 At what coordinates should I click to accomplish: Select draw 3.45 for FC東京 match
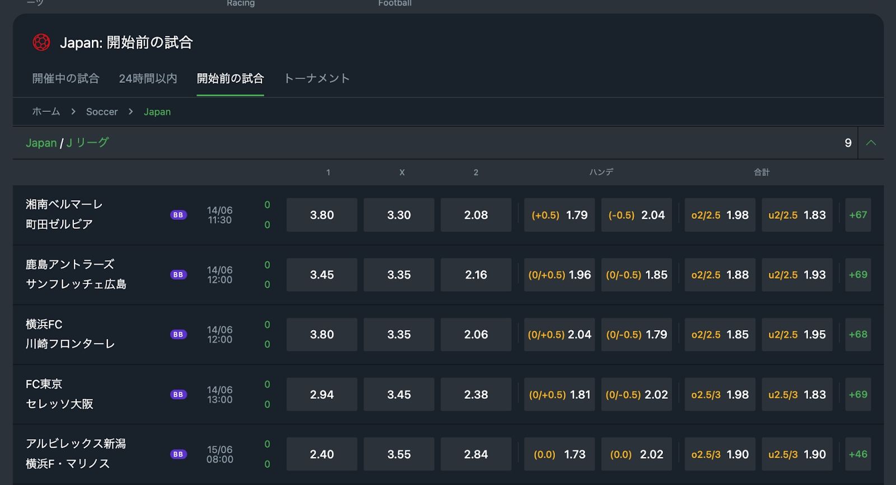point(399,394)
